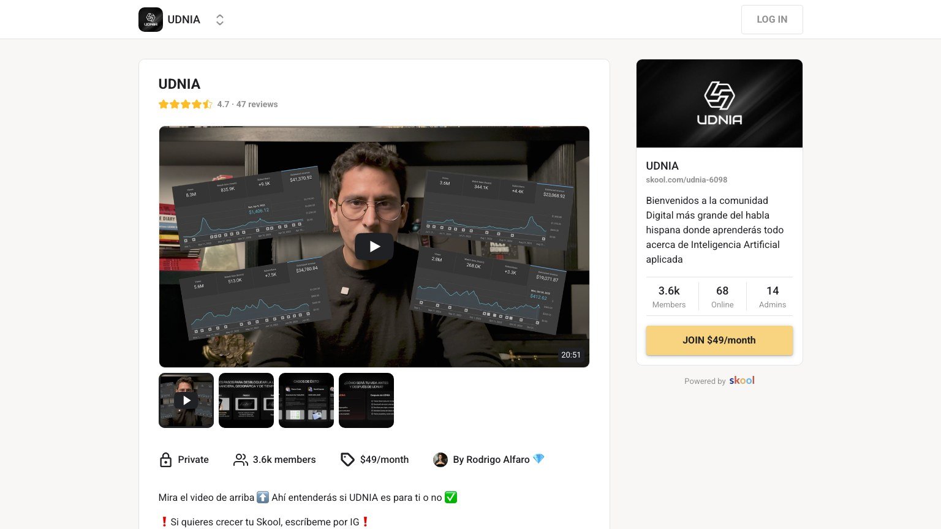The height and width of the screenshot is (529, 941).
Task: Click the 'Si quieres crecer tu Skool' text line
Action: pyautogui.click(x=265, y=522)
